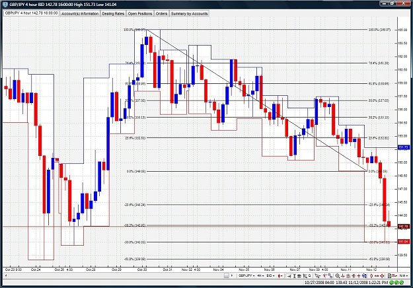Click the red double-cross lines icon
Viewport: 413px width, 288px height.
click(x=354, y=276)
